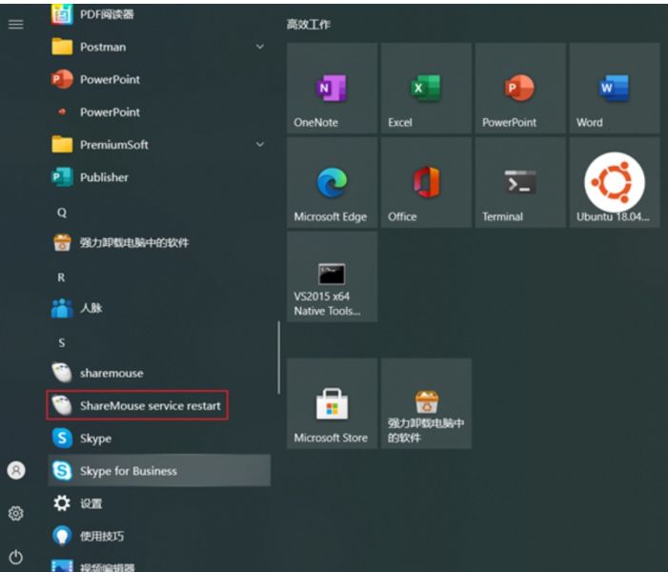Open VS2015 x64 Native Tools tile
Viewport: 668px width, 572px height.
(332, 276)
